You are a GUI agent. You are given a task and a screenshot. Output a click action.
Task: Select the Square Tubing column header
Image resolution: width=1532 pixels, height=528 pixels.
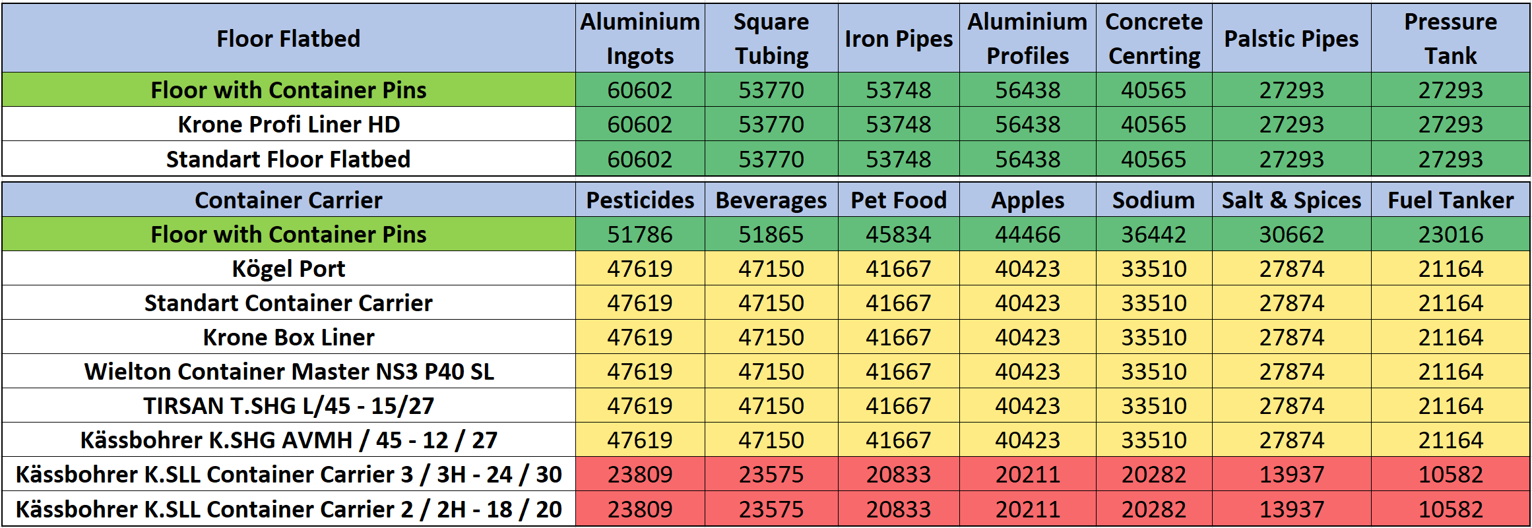771,38
